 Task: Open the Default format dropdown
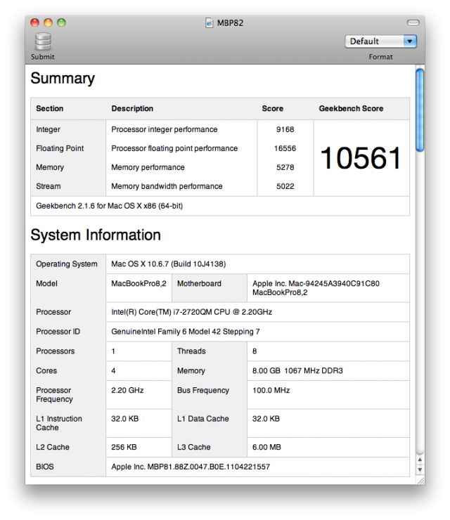coord(380,41)
